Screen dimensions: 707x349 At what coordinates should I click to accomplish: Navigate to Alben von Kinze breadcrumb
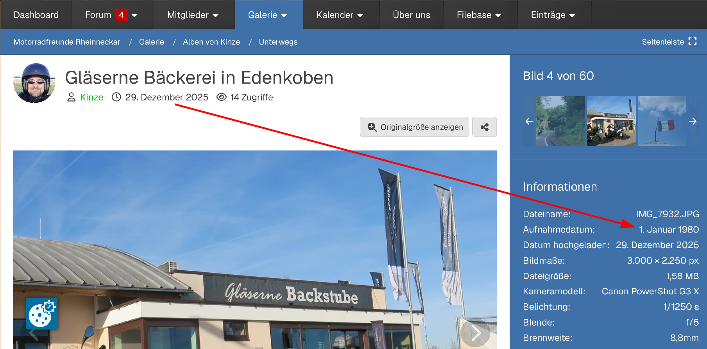pyautogui.click(x=211, y=42)
